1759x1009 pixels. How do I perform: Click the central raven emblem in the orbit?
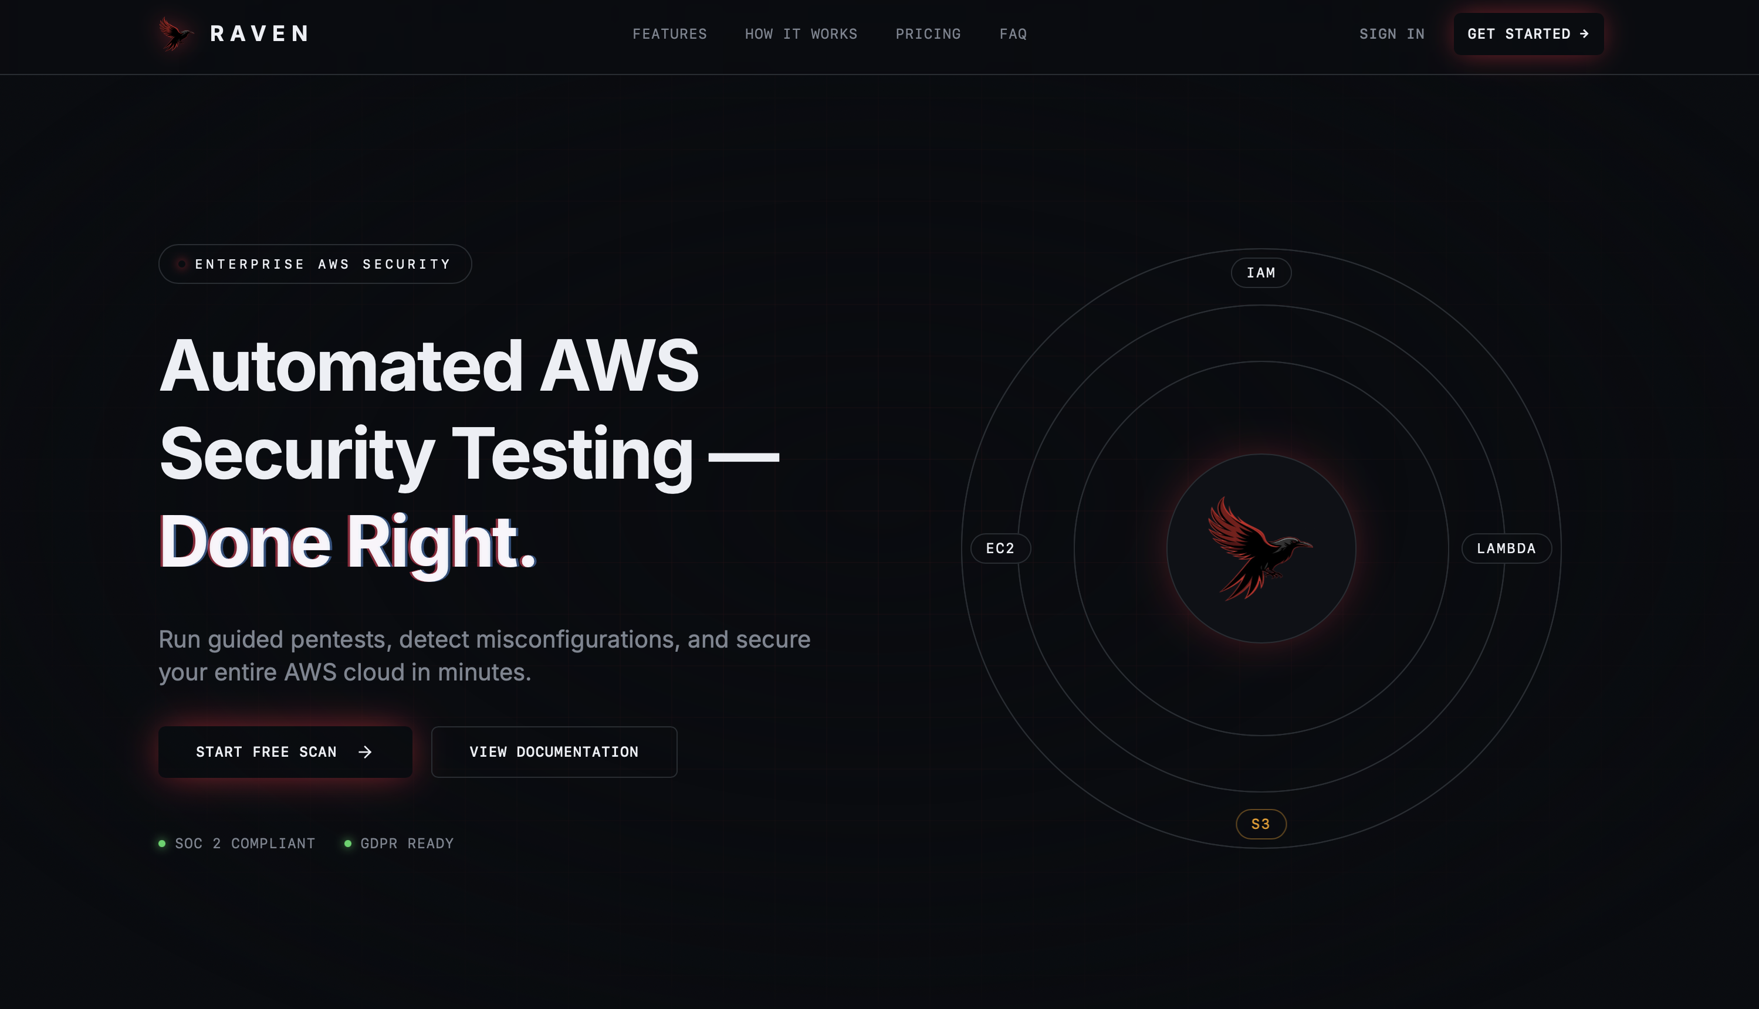[1261, 548]
